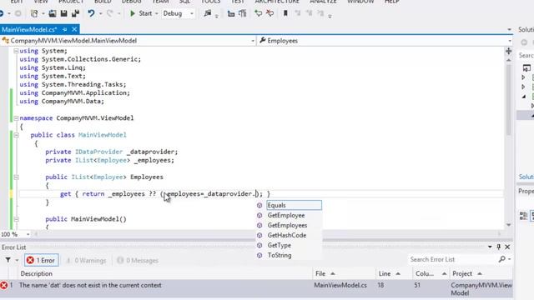Close the Error List panel
The height and width of the screenshot is (300, 534).
pos(507,247)
